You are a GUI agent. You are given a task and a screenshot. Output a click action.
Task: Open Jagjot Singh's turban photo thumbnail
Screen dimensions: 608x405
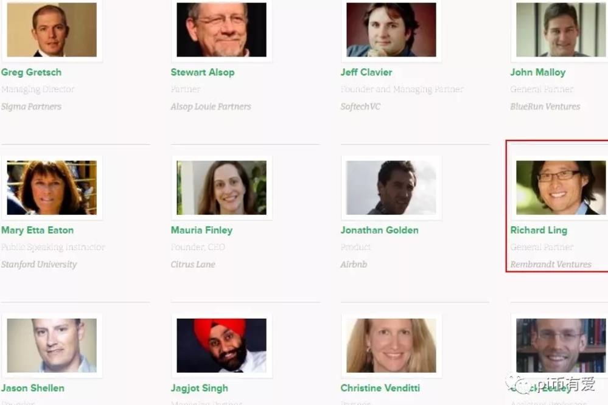(222, 345)
